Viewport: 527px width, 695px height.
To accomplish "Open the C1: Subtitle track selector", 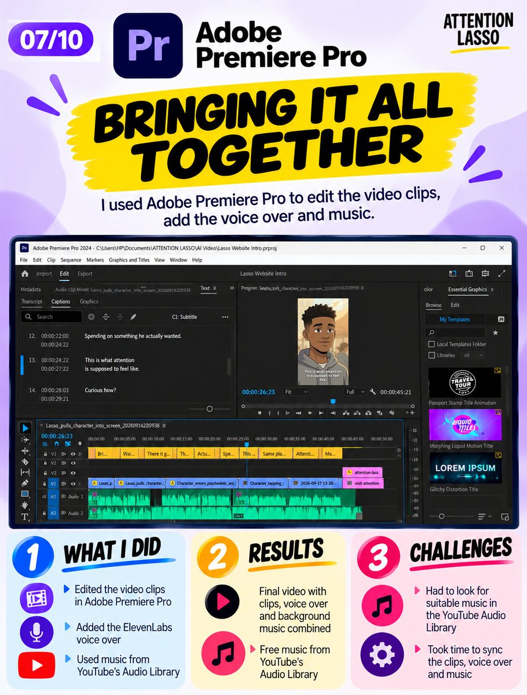I will click(x=184, y=317).
